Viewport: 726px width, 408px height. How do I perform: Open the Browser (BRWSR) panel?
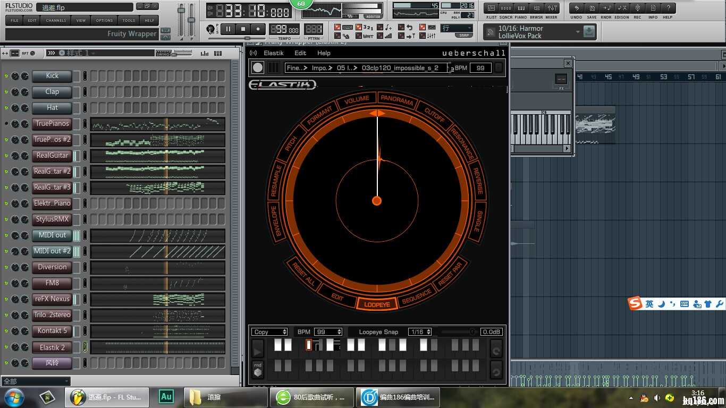[x=537, y=8]
